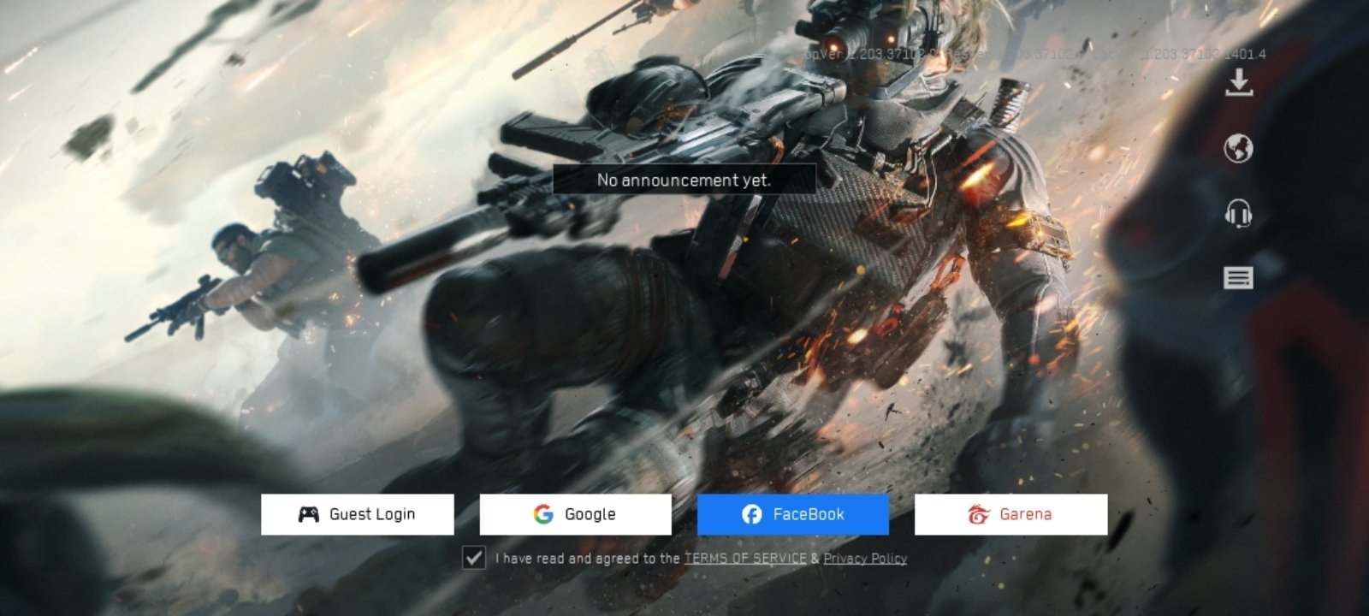Open customer support headset icon

pyautogui.click(x=1238, y=213)
